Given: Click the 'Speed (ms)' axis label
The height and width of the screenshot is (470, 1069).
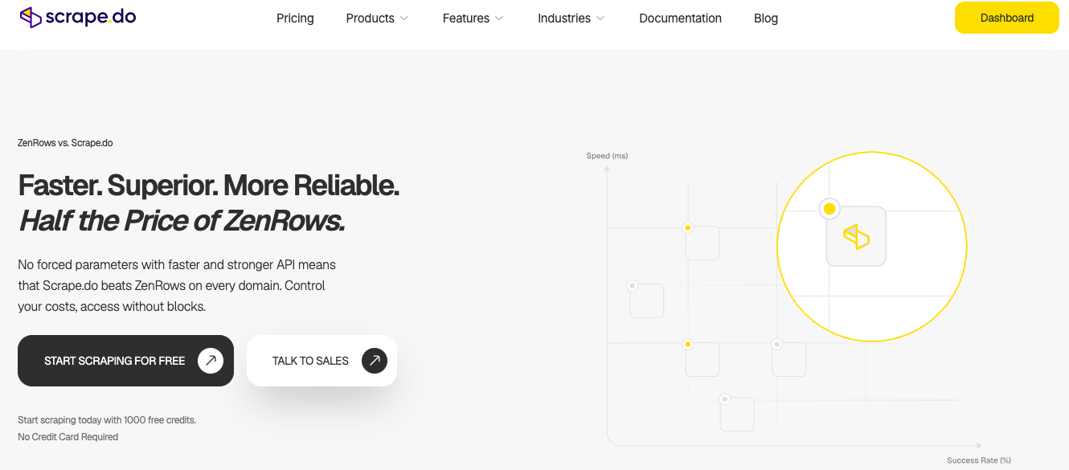Looking at the screenshot, I should [x=607, y=156].
